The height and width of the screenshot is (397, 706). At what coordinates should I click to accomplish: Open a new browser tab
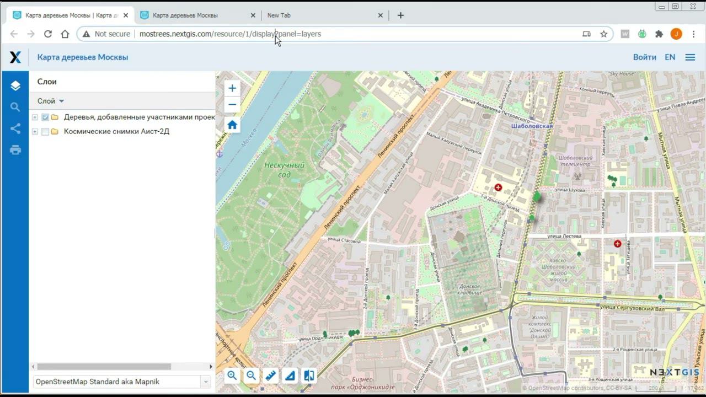coord(400,15)
